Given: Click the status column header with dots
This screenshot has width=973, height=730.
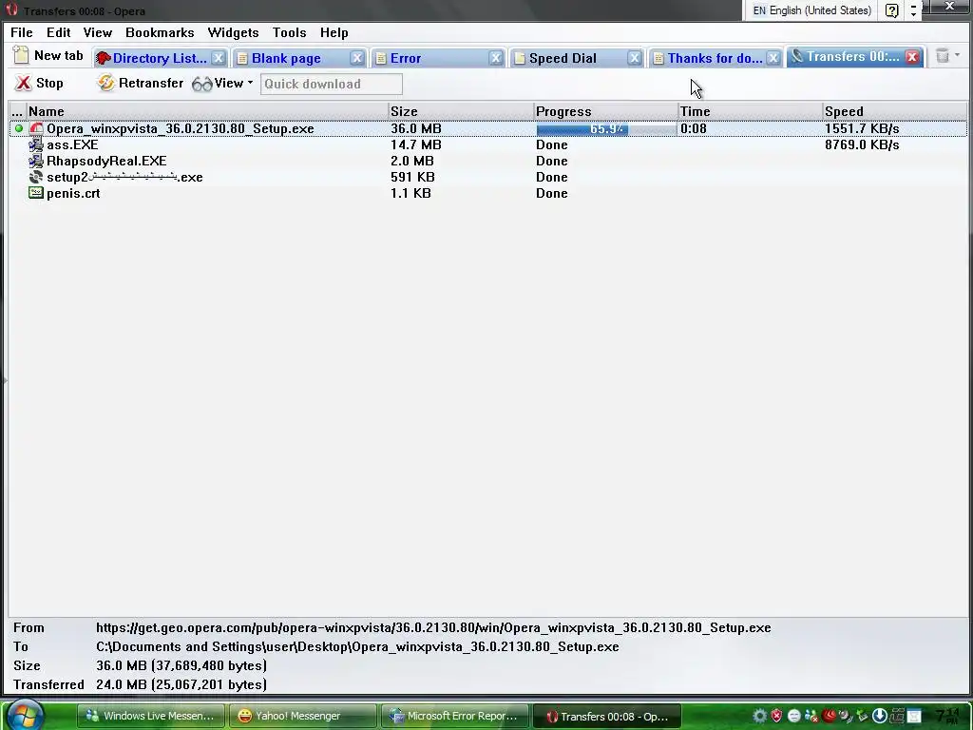Looking at the screenshot, I should (x=17, y=111).
